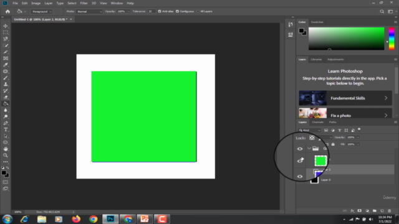Select the Eraser tool
Image resolution: width=399 pixels, height=224 pixels.
tap(6, 97)
